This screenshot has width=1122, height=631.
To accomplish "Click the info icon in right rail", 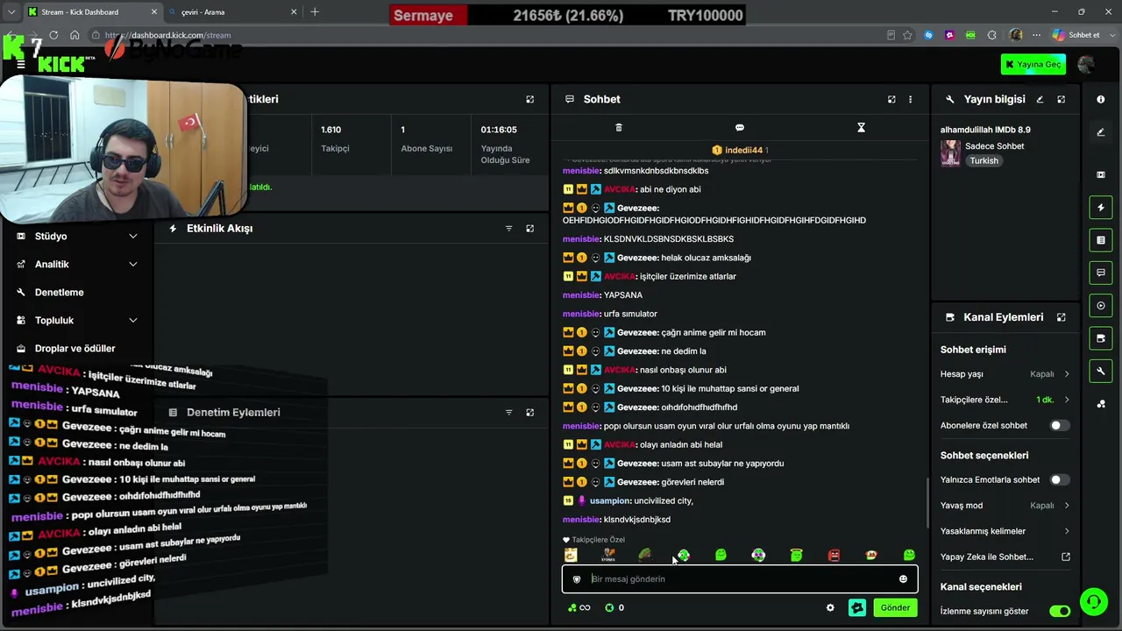I will coord(1101,99).
